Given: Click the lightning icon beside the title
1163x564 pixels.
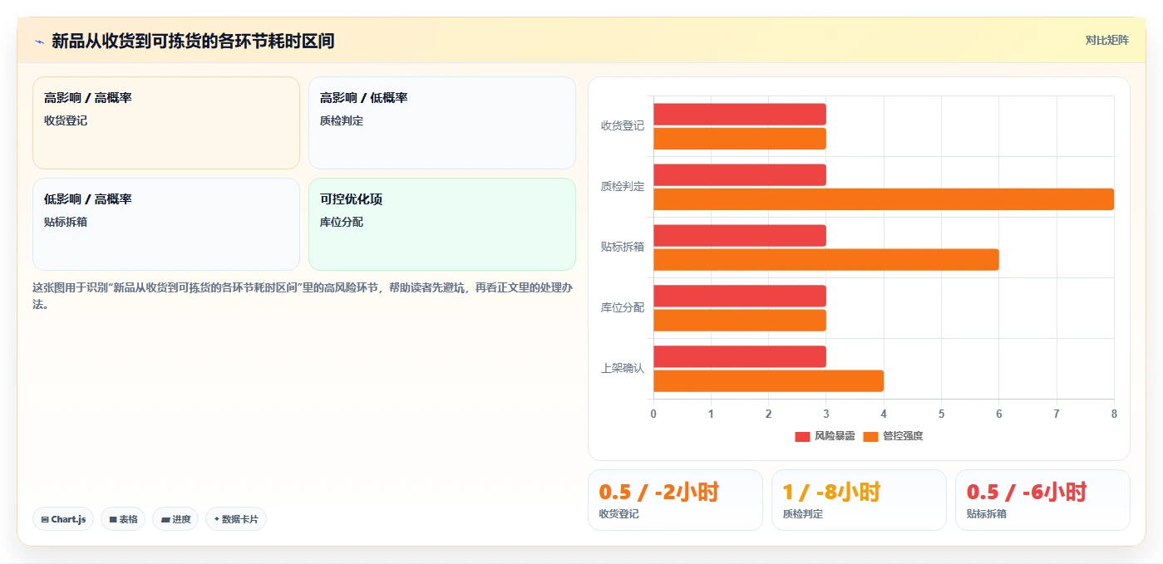Looking at the screenshot, I should point(39,41).
